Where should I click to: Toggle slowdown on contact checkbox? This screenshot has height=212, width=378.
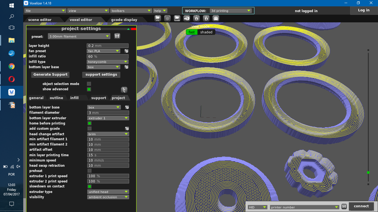pyautogui.click(x=89, y=187)
